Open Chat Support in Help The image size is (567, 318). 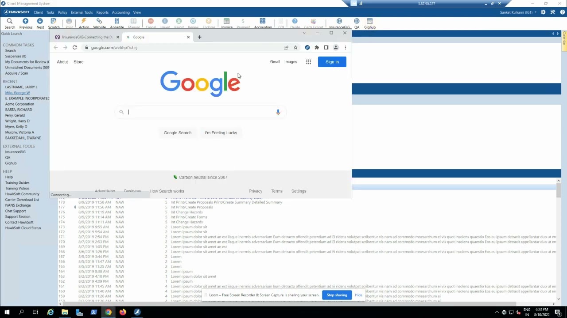click(x=16, y=211)
